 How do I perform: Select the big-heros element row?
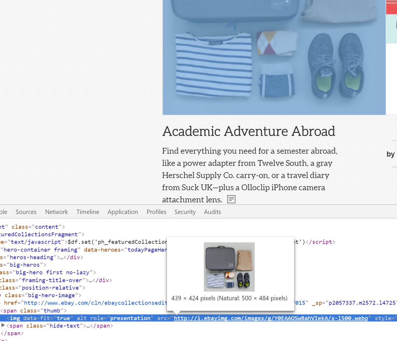23,265
